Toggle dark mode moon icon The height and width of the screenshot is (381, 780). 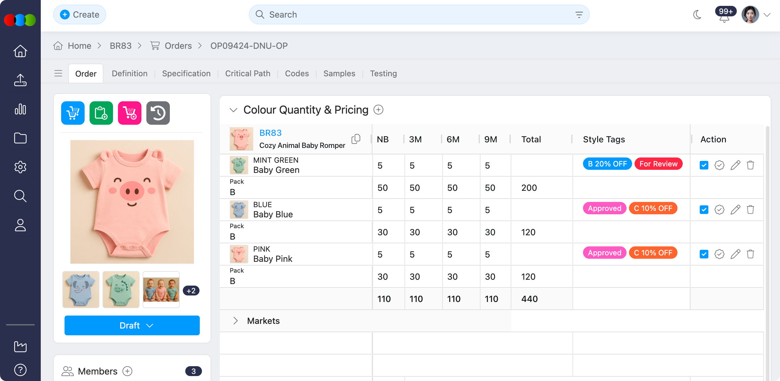(697, 15)
